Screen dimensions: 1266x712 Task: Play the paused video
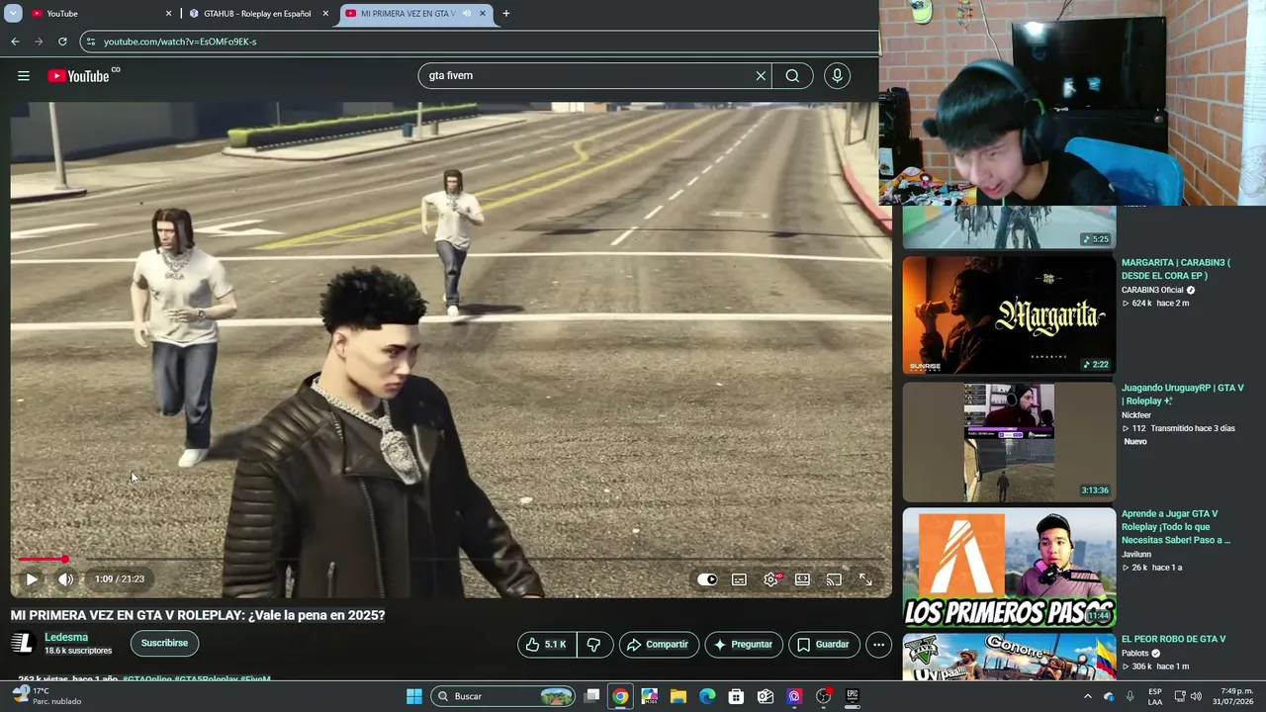pyautogui.click(x=32, y=579)
